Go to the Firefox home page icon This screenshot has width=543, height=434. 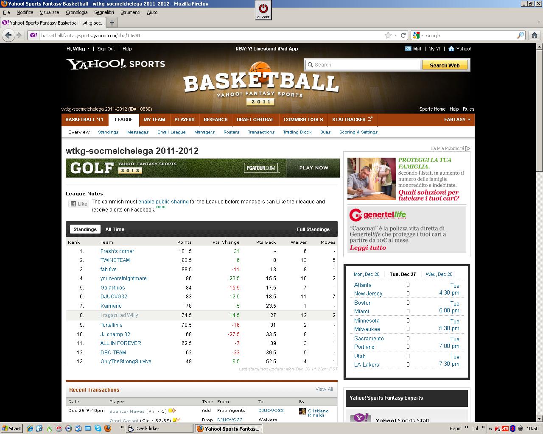click(x=535, y=36)
